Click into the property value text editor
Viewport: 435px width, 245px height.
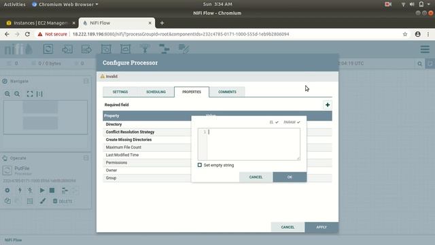point(249,144)
